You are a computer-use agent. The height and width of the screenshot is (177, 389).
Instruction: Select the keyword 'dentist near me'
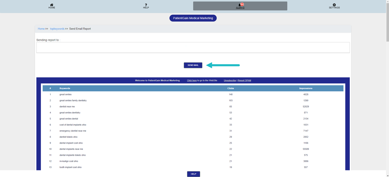(67, 106)
